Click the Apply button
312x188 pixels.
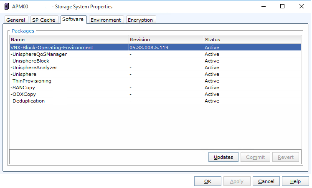coord(237,181)
